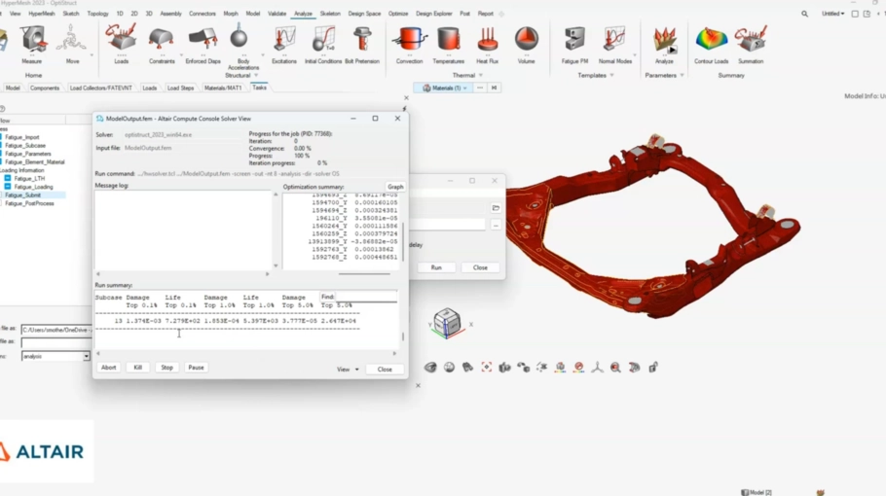Click the view cube orientation widget
This screenshot has width=886, height=496.
[447, 323]
